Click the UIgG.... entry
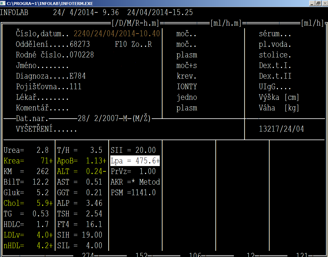Screen dimensions: 328x257 pyautogui.click(x=275, y=87)
